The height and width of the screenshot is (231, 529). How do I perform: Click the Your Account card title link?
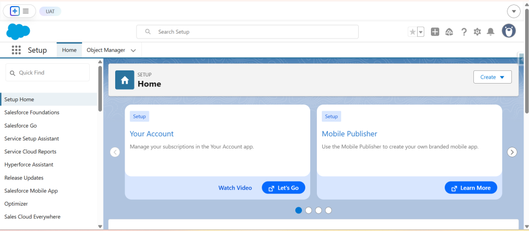(152, 134)
